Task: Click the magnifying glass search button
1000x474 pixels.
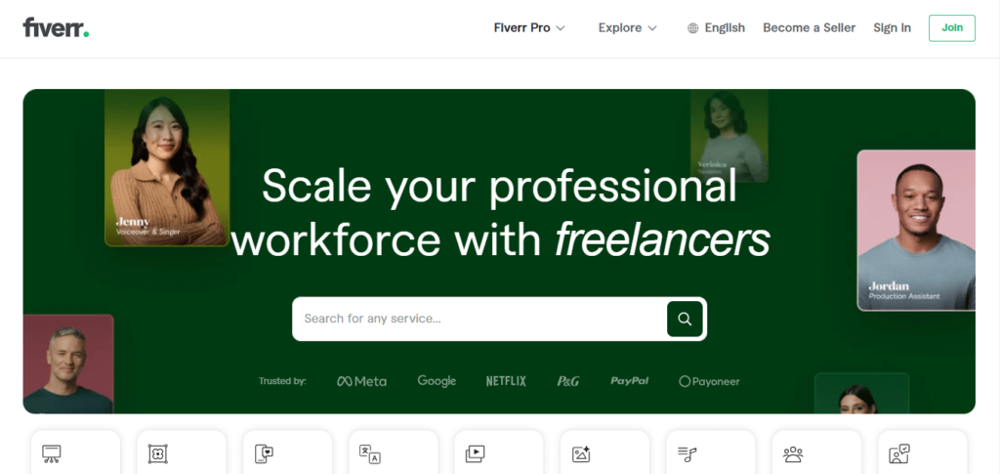Action: coord(685,319)
